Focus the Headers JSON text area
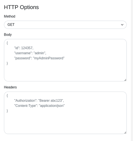The width and height of the screenshot is (133, 141). point(65,113)
